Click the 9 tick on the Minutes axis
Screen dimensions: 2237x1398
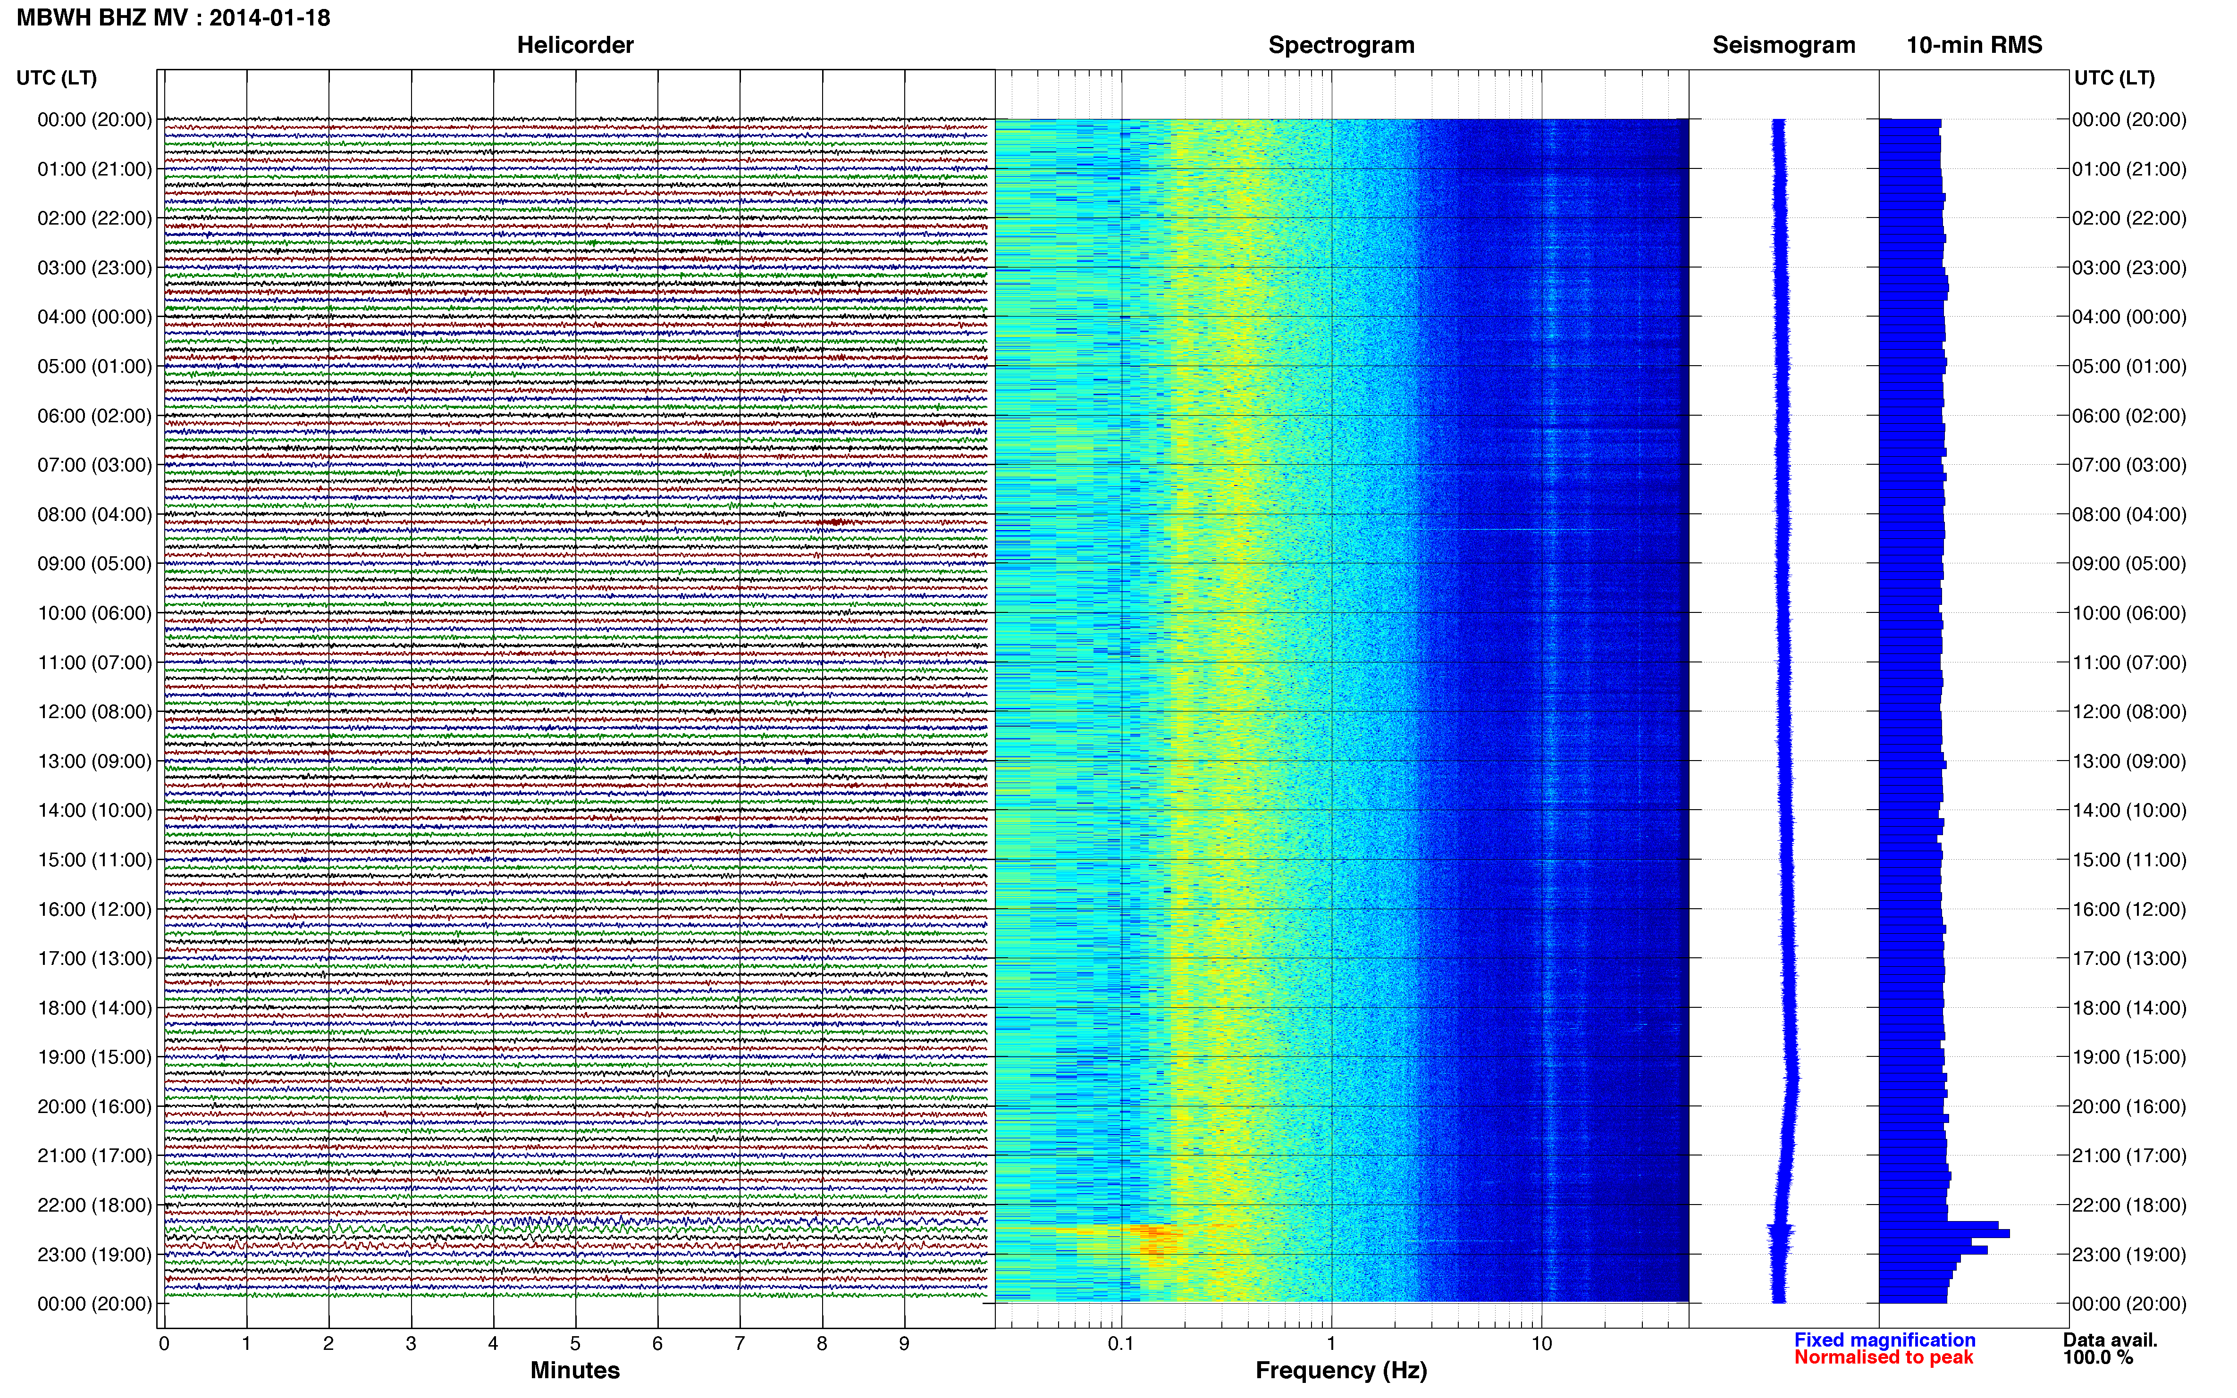(904, 1343)
